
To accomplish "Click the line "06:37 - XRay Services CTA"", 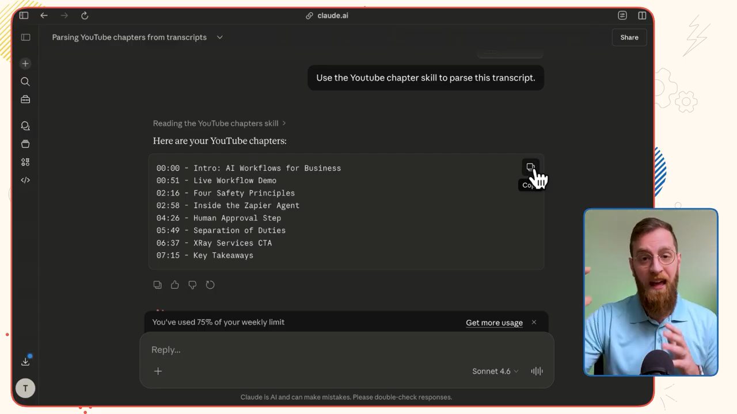I will [214, 243].
